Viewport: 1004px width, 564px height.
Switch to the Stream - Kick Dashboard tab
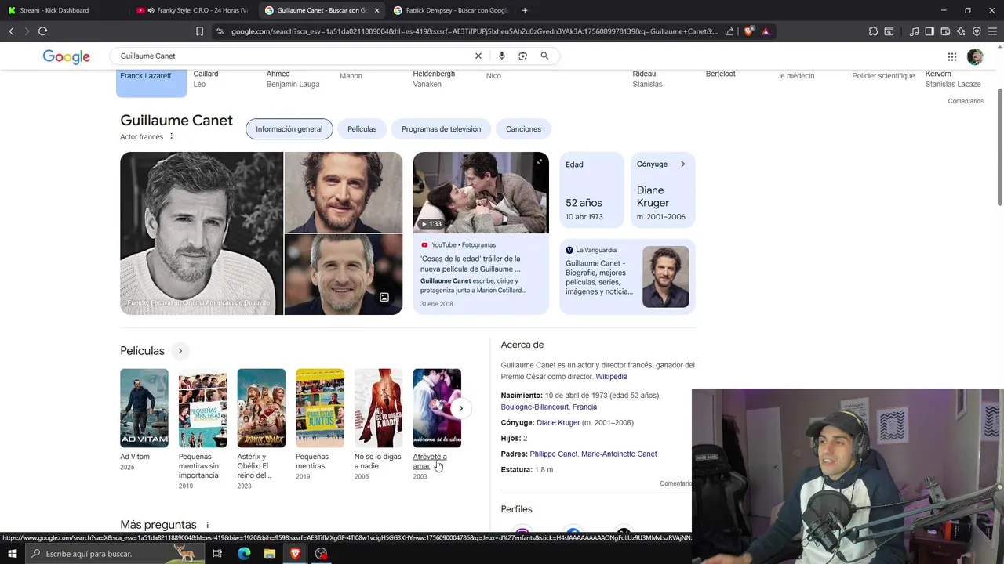(63, 10)
